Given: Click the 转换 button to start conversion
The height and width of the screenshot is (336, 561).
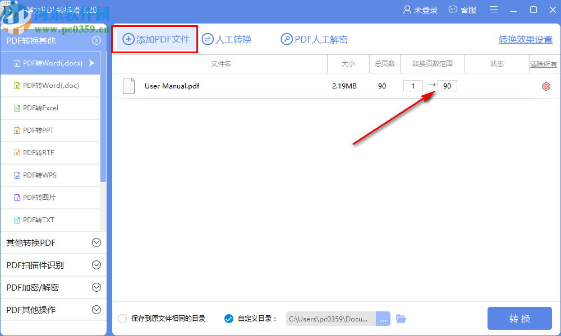Looking at the screenshot, I should (x=519, y=318).
